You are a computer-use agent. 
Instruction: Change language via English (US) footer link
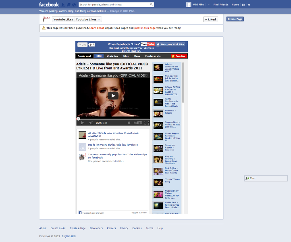69,236
